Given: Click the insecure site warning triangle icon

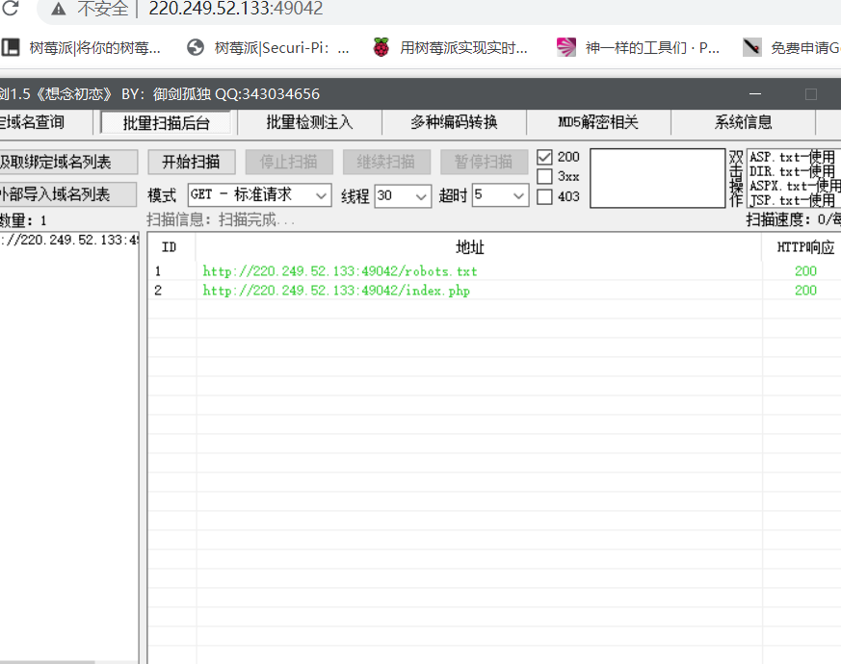Looking at the screenshot, I should pos(59,10).
